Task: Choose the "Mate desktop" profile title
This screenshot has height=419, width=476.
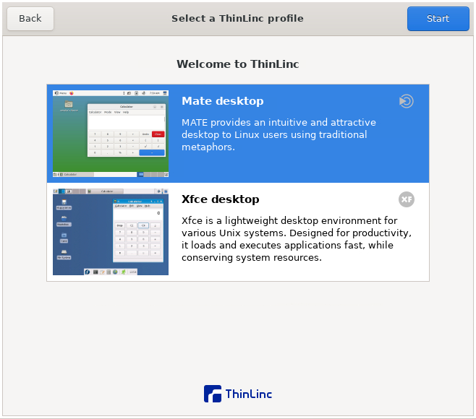Action: pyautogui.click(x=223, y=101)
